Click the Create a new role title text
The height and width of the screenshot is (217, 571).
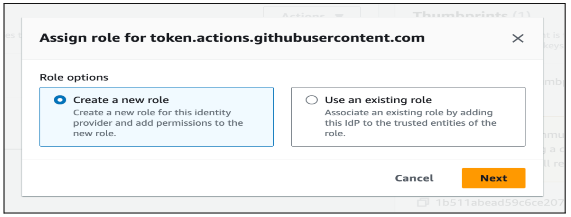(121, 100)
